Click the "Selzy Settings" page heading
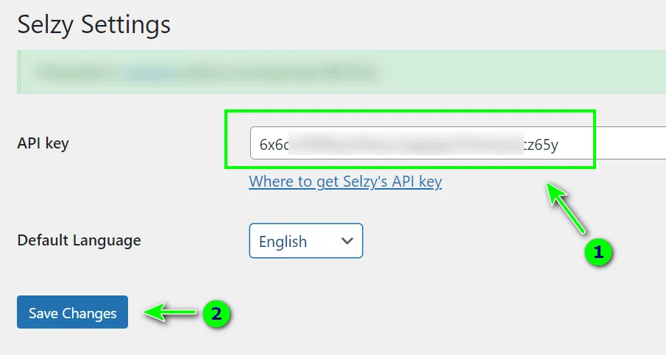The width and height of the screenshot is (666, 355). 93,24
